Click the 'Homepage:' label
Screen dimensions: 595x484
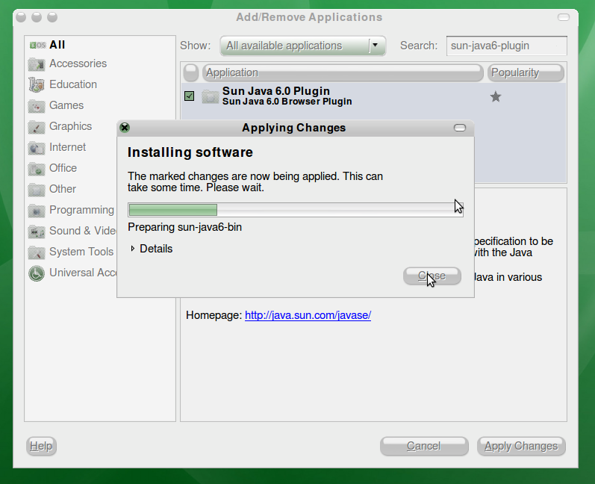pos(214,315)
